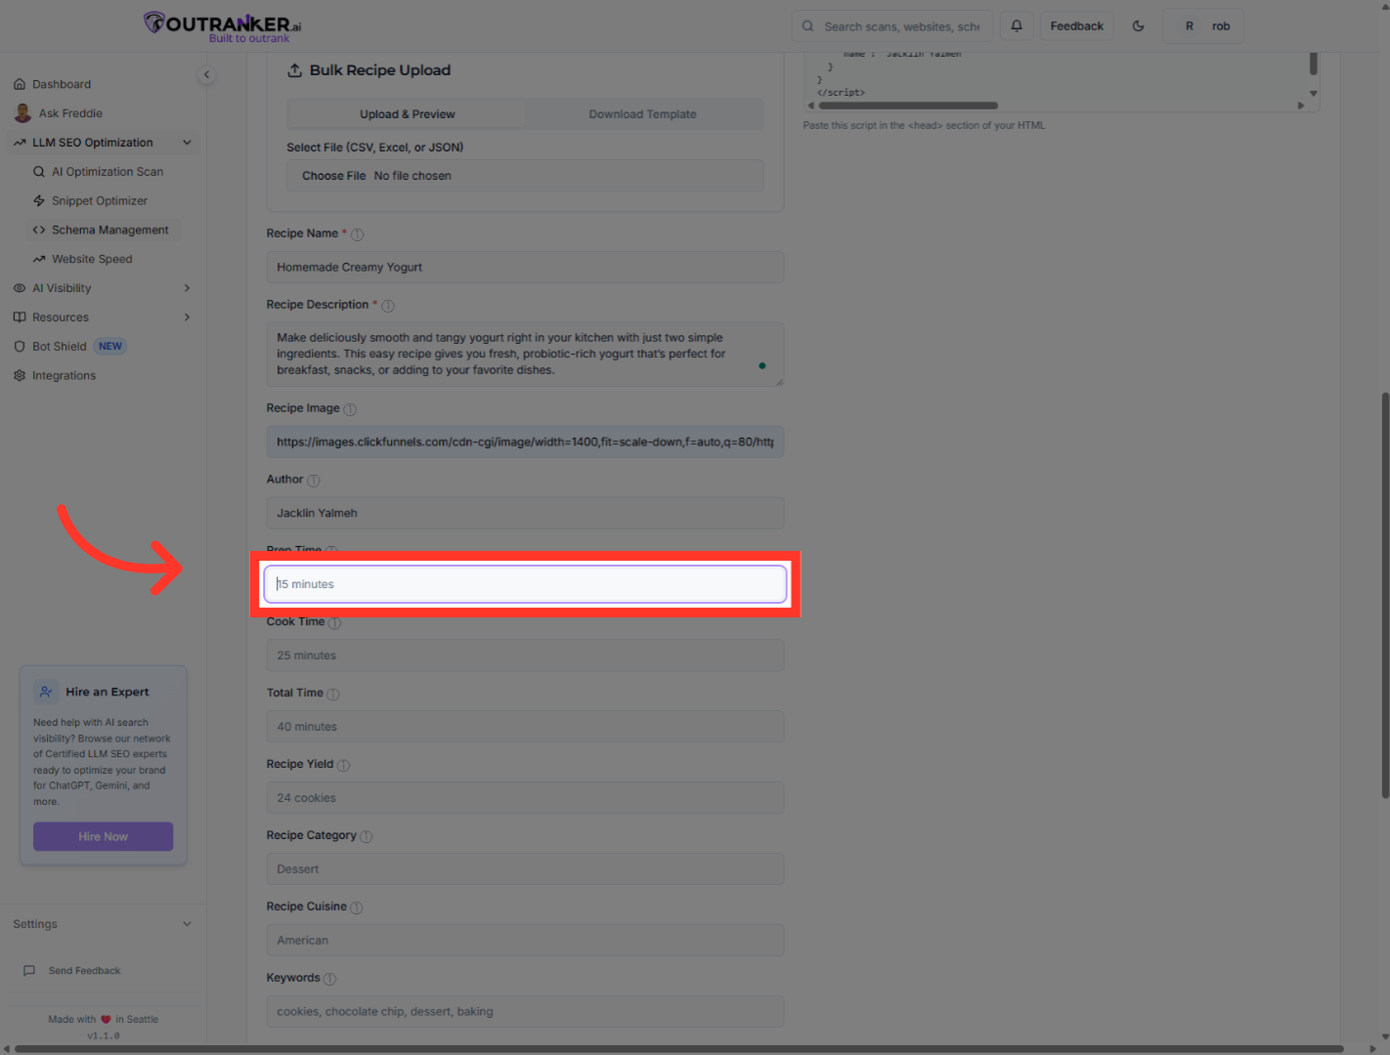
Task: Click the Freddie avatar icon
Action: point(22,113)
